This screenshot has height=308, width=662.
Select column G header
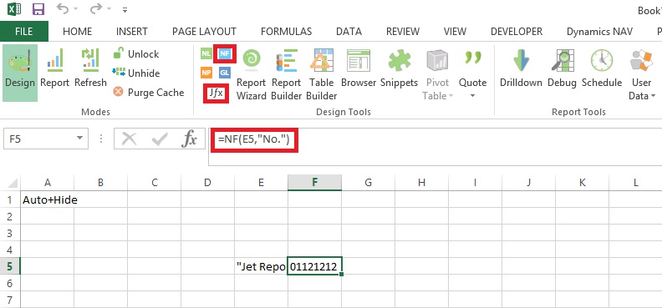point(368,183)
